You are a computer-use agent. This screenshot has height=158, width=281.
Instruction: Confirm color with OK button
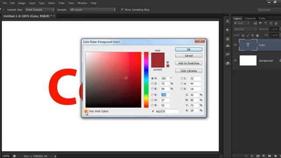pos(189,50)
